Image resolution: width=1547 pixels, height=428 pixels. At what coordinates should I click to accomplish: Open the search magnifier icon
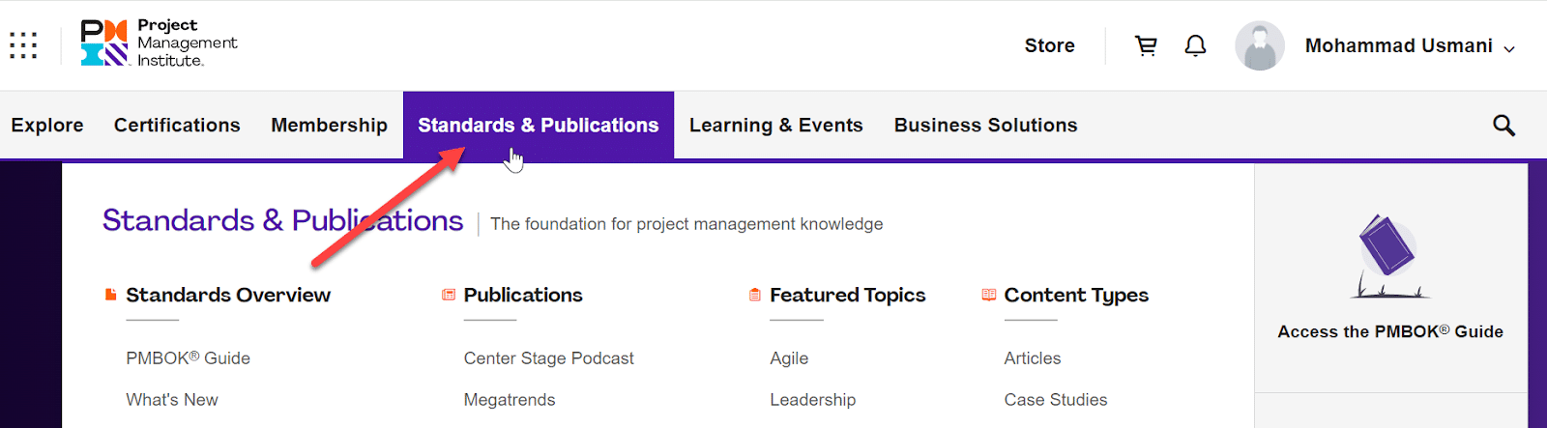1503,125
